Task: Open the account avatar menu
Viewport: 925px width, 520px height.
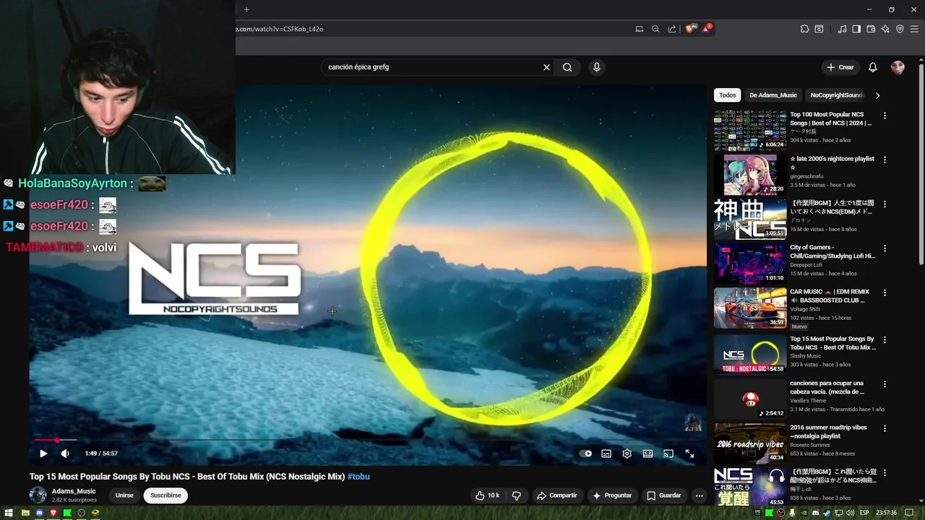Action: tap(898, 67)
